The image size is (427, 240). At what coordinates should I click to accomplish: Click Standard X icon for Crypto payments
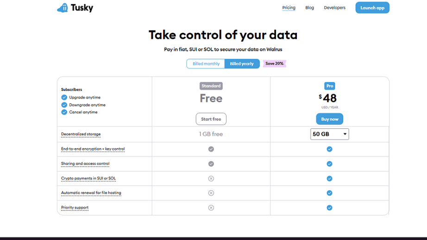coord(211,178)
